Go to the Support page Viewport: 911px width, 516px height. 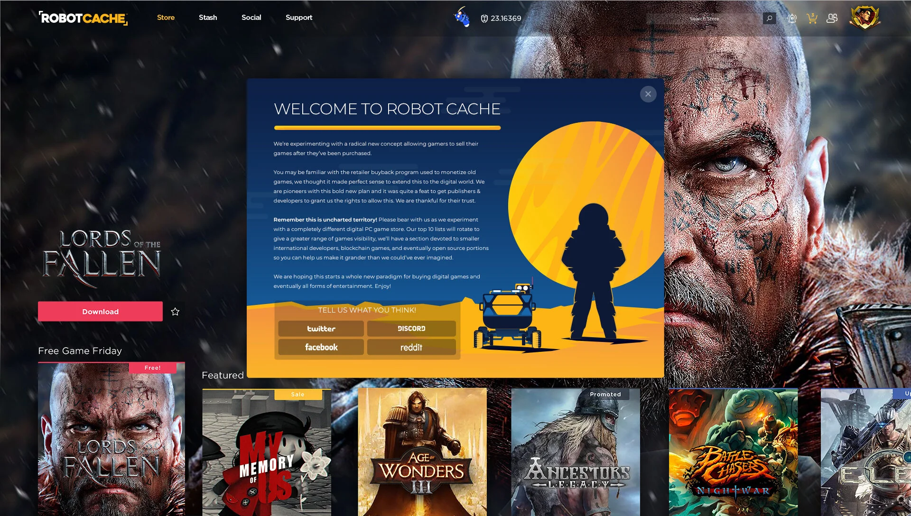pyautogui.click(x=299, y=18)
